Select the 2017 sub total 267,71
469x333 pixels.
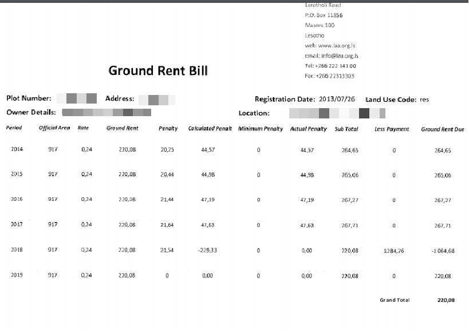[x=349, y=225]
